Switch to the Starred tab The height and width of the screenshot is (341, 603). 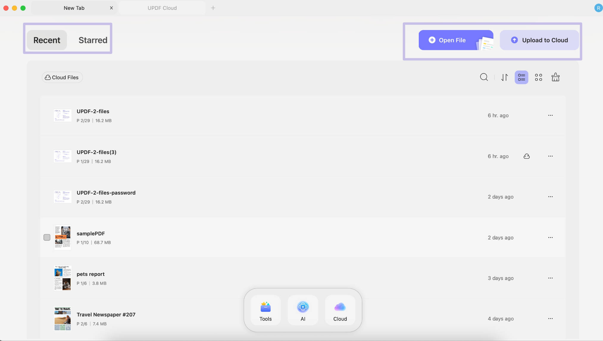click(93, 40)
